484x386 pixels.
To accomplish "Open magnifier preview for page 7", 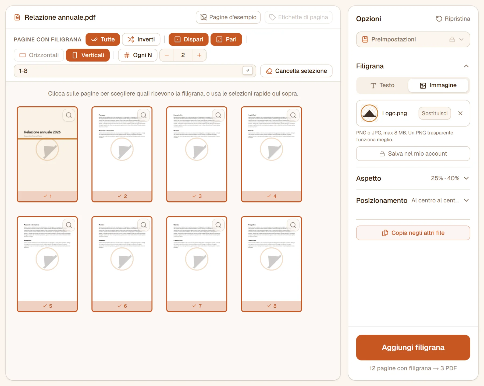I will point(218,225).
